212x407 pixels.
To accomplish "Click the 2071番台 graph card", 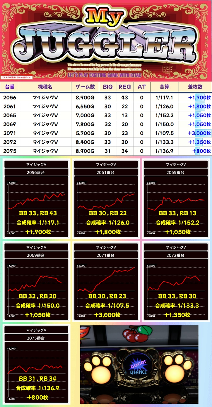I will (106, 281).
